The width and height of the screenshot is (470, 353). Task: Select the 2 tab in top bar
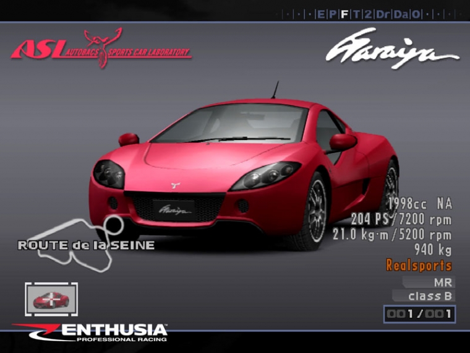(368, 14)
